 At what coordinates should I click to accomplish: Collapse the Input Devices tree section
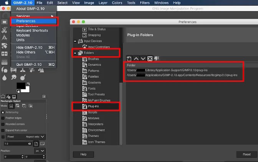75,41
